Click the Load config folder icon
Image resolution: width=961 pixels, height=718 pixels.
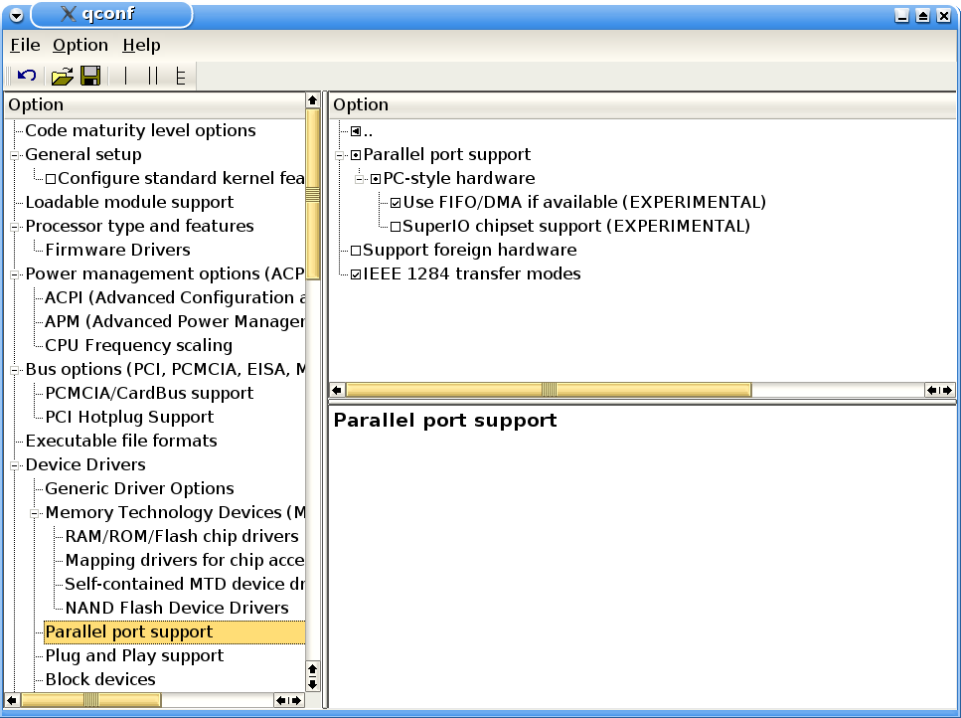62,76
